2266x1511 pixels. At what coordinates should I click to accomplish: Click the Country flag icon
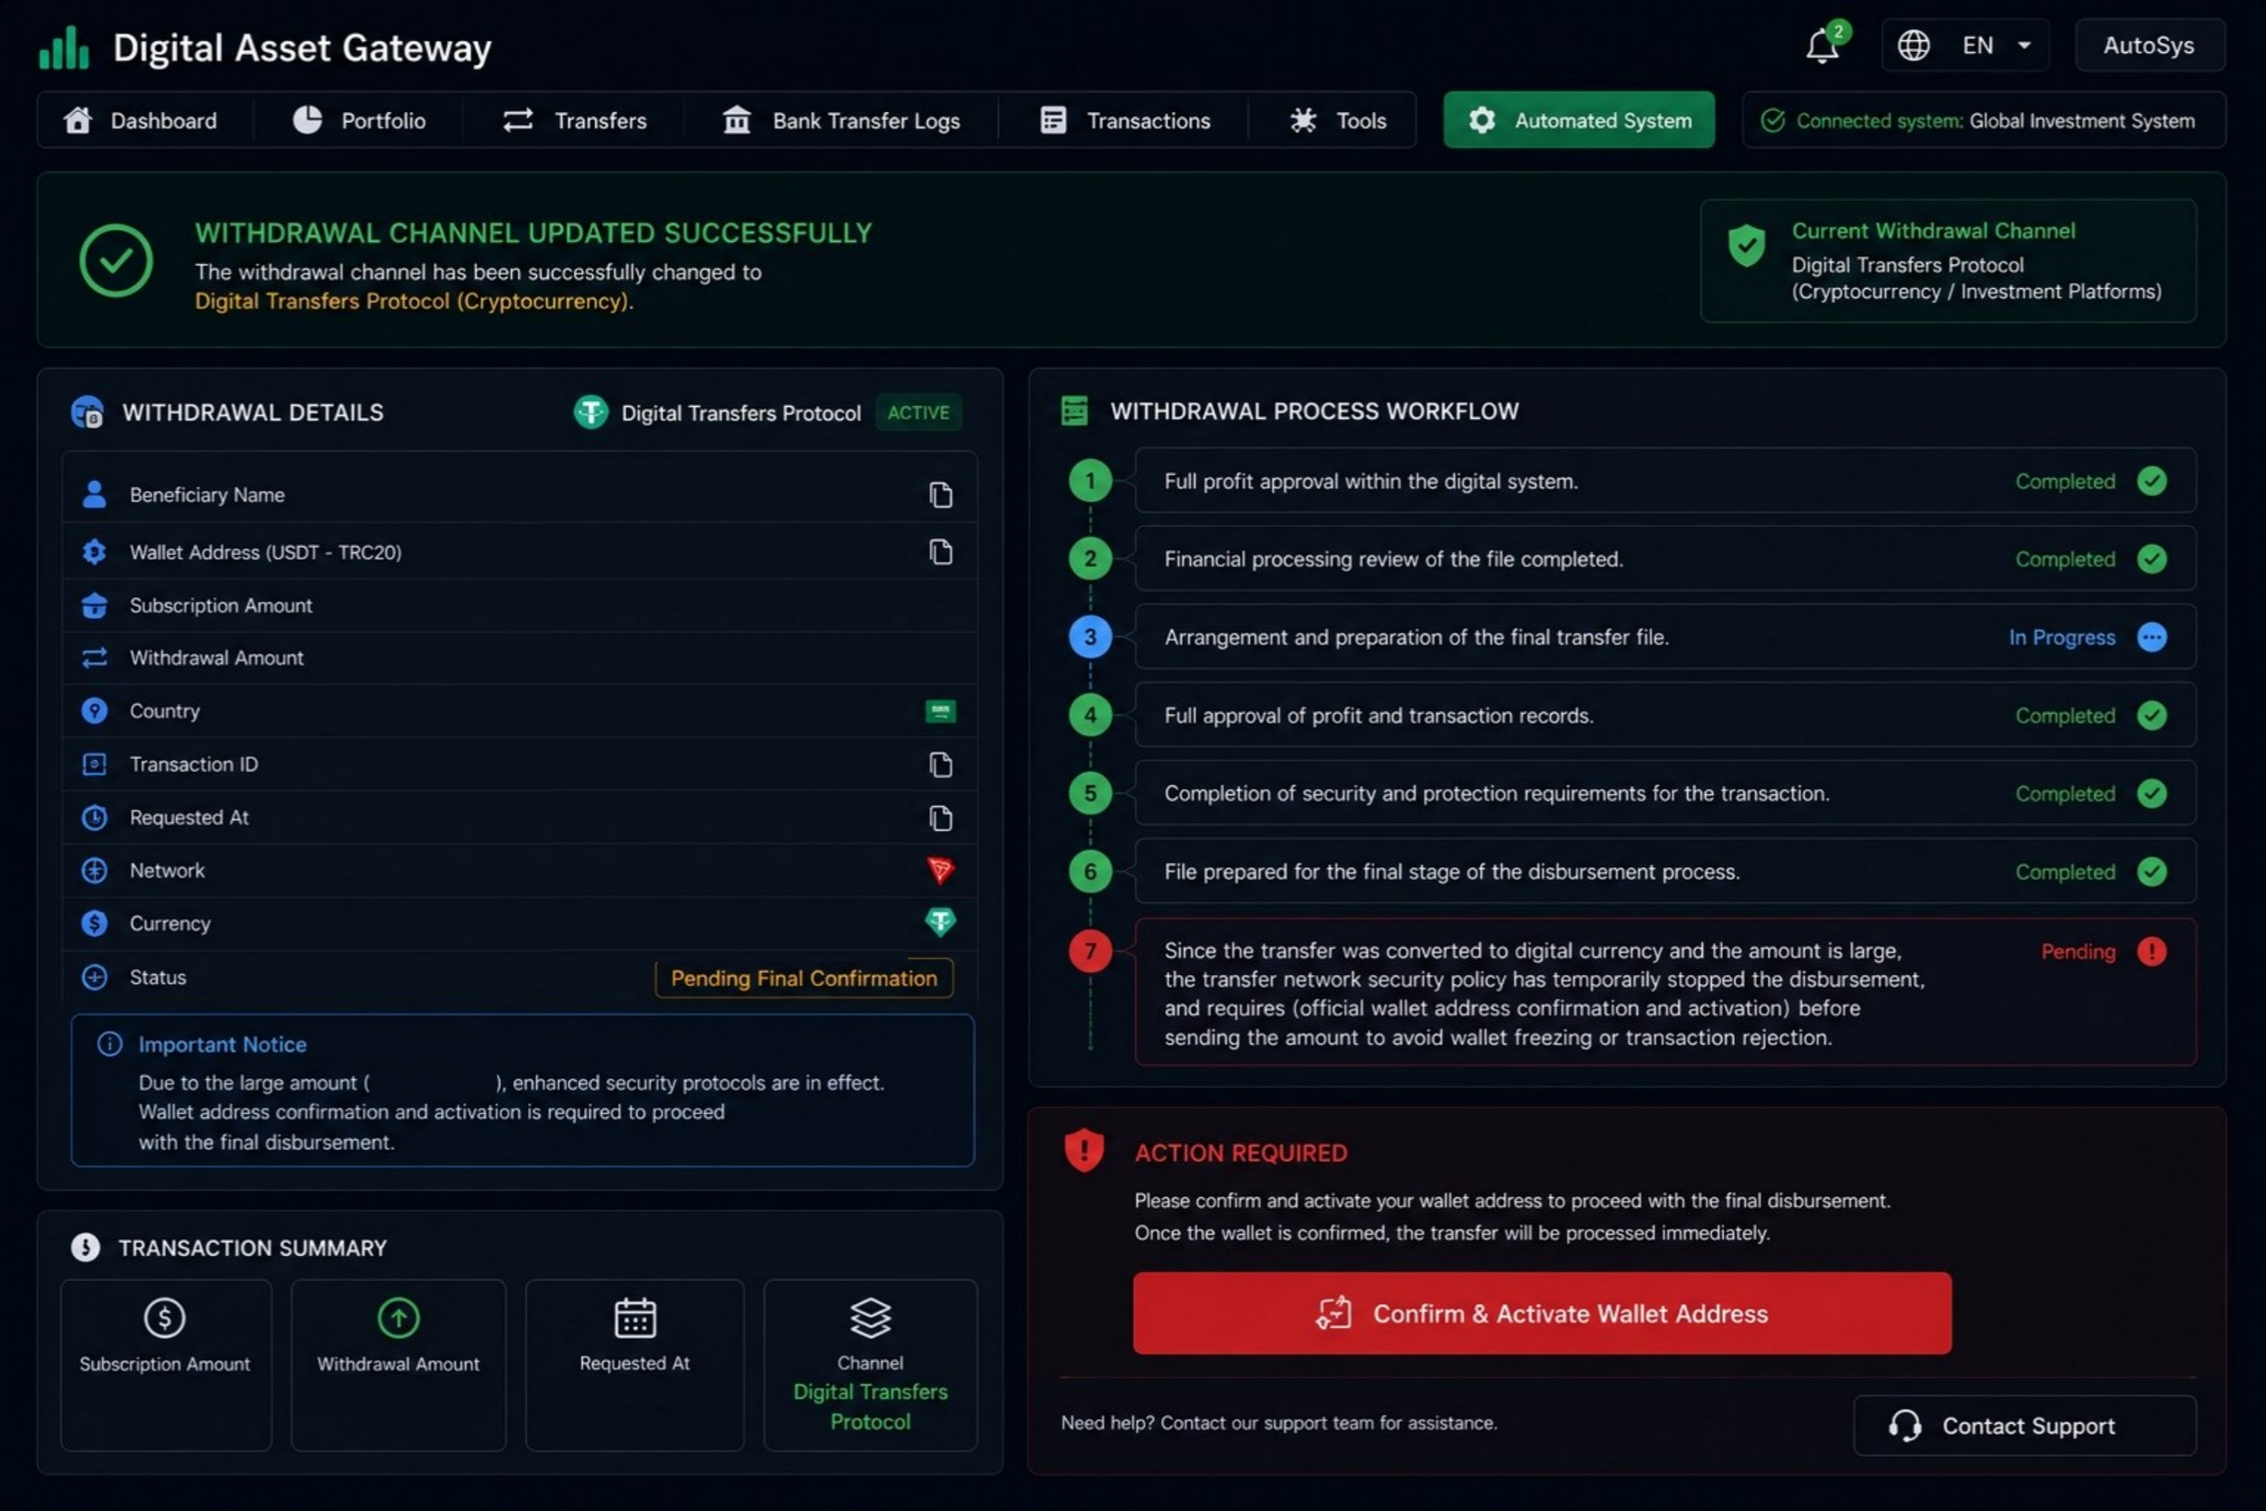[x=940, y=711]
